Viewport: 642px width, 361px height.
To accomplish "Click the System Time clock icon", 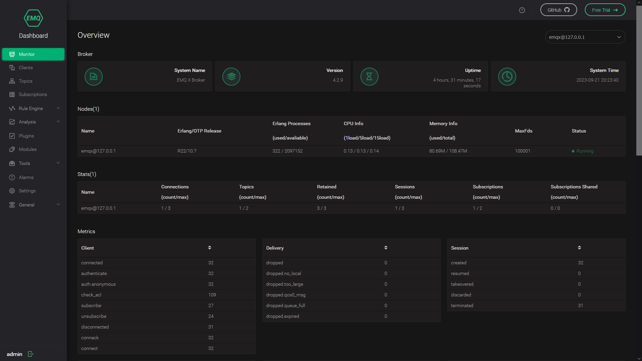I will (507, 77).
